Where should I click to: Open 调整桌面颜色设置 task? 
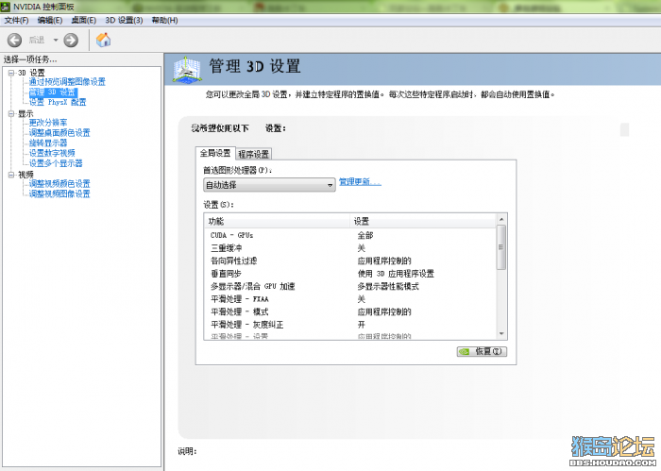point(59,133)
